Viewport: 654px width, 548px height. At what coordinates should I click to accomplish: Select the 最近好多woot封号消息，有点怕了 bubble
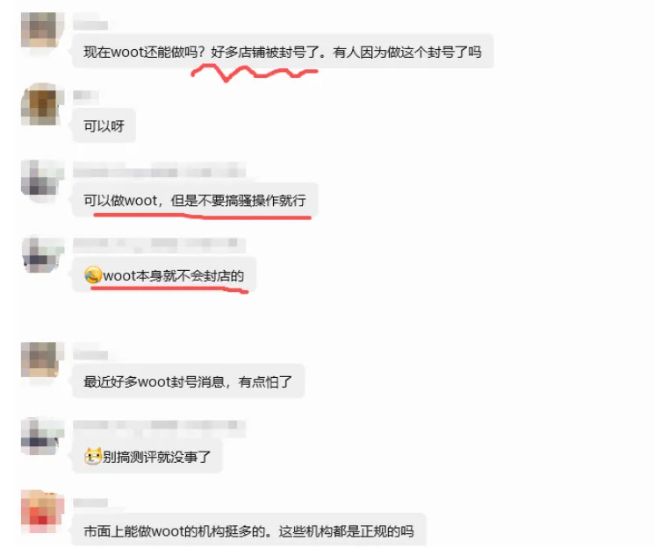(x=188, y=381)
